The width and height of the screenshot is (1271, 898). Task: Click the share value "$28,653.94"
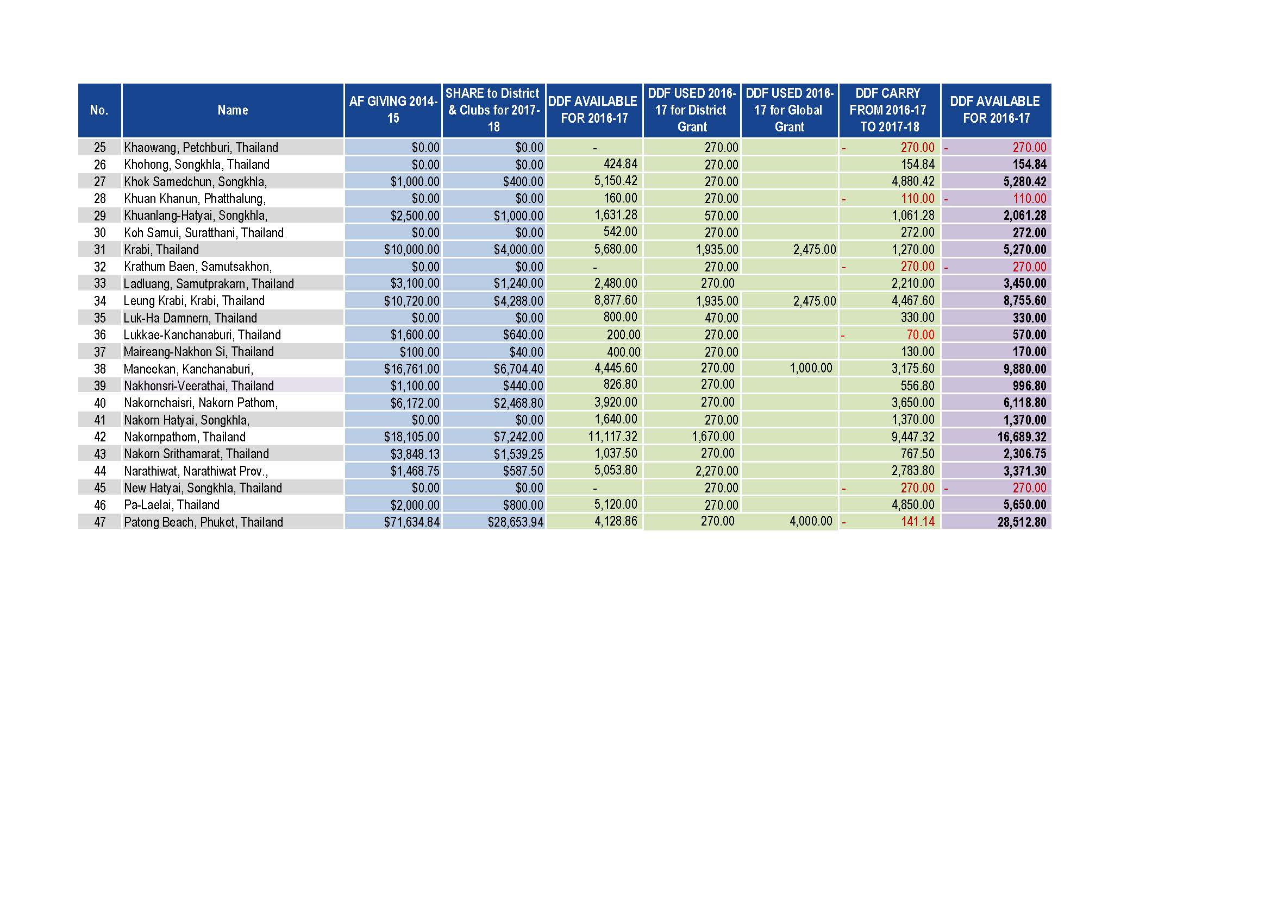(x=515, y=522)
